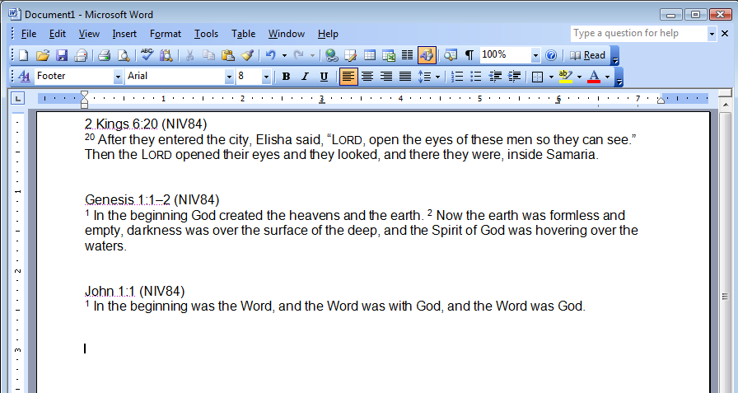This screenshot has width=738, height=393.
Task: Toggle underline formatting
Action: click(x=324, y=77)
